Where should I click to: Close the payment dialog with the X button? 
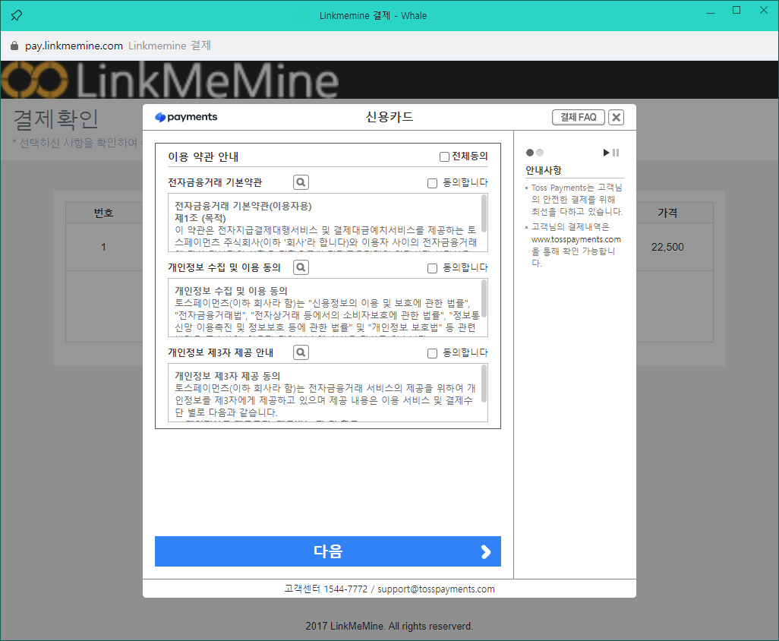[x=616, y=117]
